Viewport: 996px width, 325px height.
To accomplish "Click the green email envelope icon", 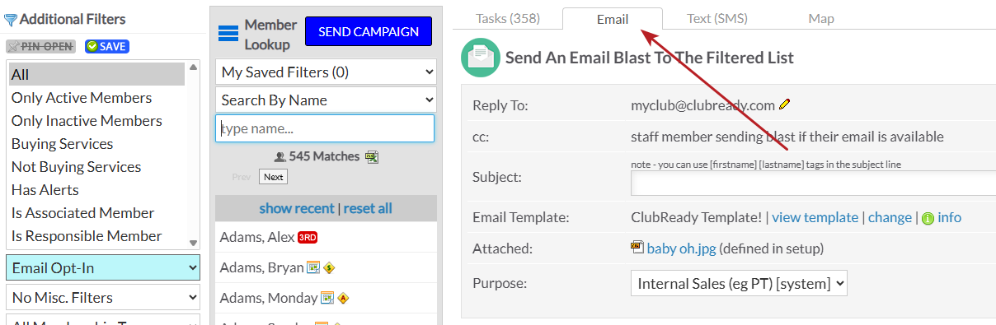I will click(481, 58).
